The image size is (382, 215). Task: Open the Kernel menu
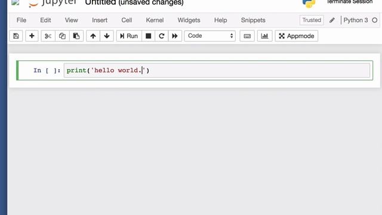(x=155, y=20)
